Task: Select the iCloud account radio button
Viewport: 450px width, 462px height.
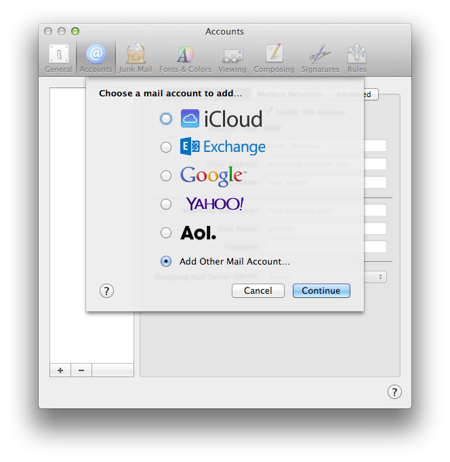Action: (166, 119)
